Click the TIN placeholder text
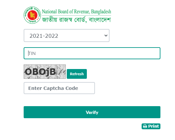This screenshot has height=140, width=175. click(x=32, y=53)
